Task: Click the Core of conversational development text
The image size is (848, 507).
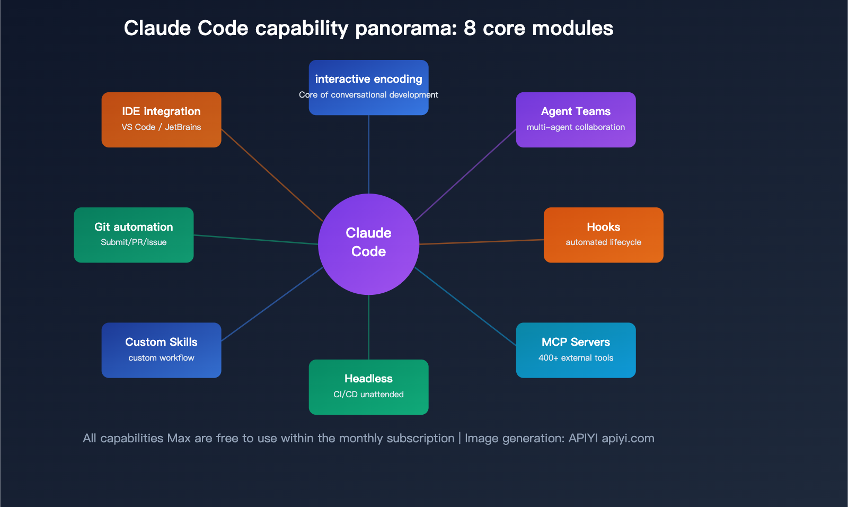Action: (x=368, y=95)
